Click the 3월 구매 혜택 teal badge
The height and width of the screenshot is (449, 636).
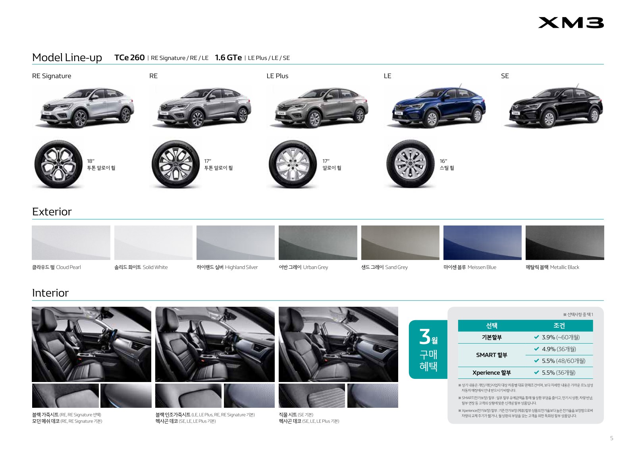click(428, 350)
